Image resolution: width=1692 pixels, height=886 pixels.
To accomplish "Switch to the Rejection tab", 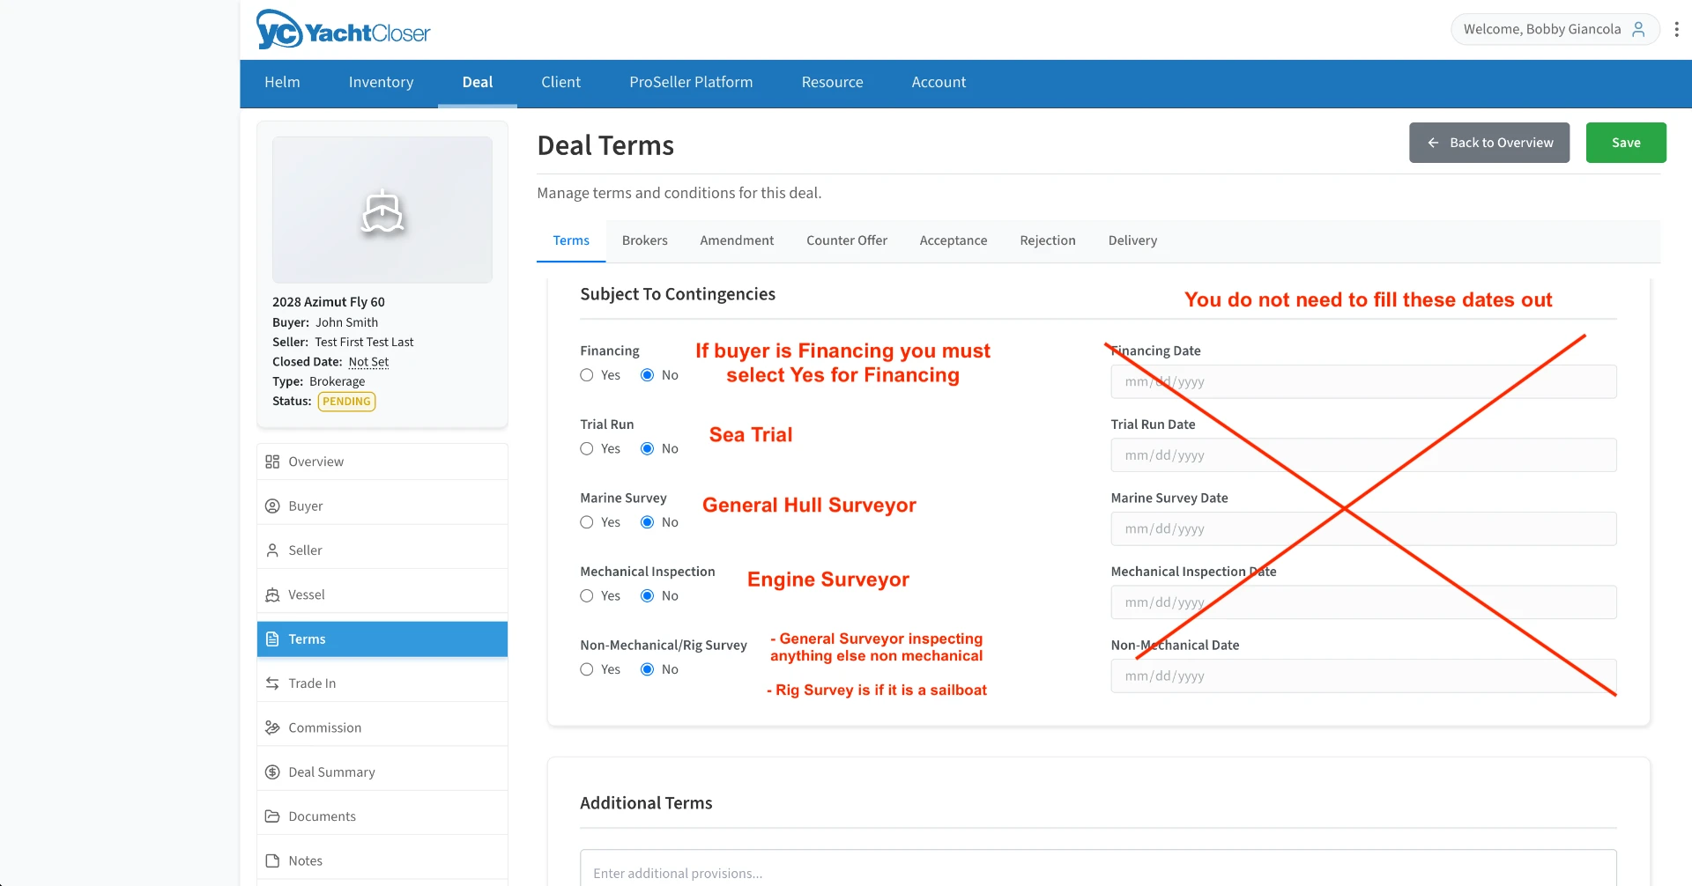I will pyautogui.click(x=1048, y=240).
